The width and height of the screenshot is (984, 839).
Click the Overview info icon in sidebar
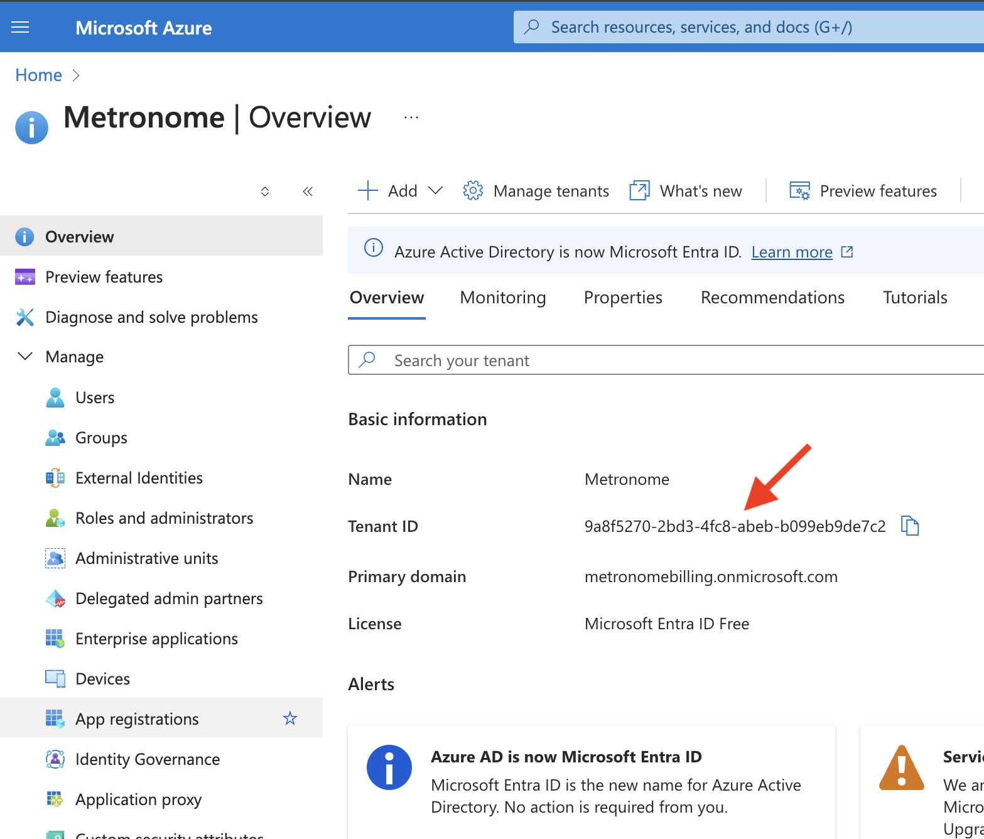click(24, 237)
